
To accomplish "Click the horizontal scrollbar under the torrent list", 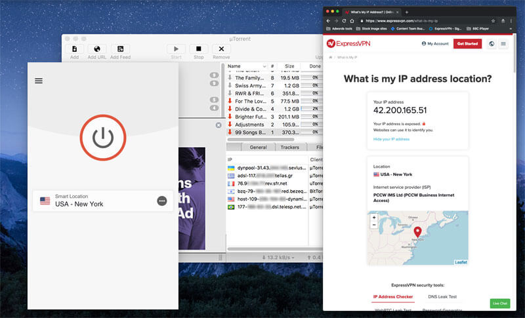I will point(261,140).
